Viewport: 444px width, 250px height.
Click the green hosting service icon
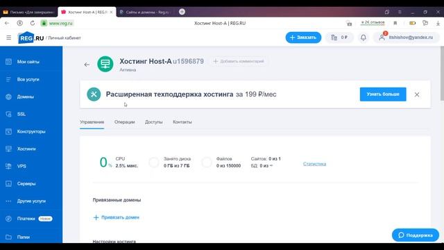tap(105, 64)
